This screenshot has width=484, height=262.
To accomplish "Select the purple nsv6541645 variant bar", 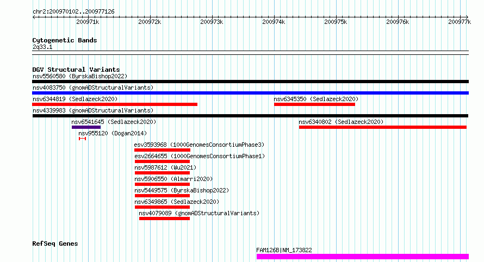I will coord(86,127).
